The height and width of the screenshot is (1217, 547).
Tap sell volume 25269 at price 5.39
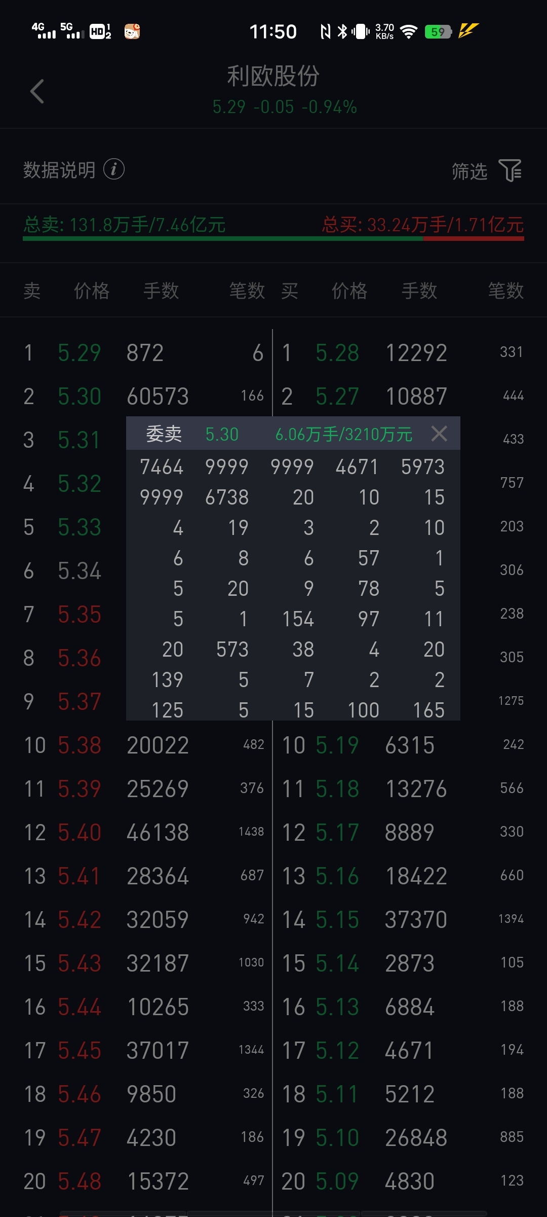[x=158, y=789]
